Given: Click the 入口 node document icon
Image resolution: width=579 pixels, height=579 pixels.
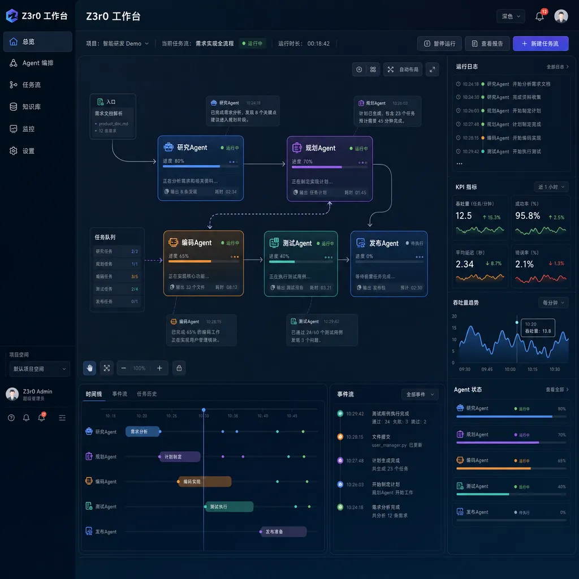Looking at the screenshot, I should pyautogui.click(x=100, y=102).
